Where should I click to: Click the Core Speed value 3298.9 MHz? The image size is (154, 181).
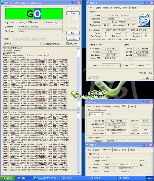110,49
